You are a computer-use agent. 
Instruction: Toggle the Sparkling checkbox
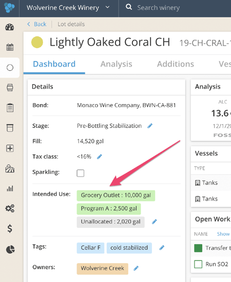pyautogui.click(x=80, y=173)
